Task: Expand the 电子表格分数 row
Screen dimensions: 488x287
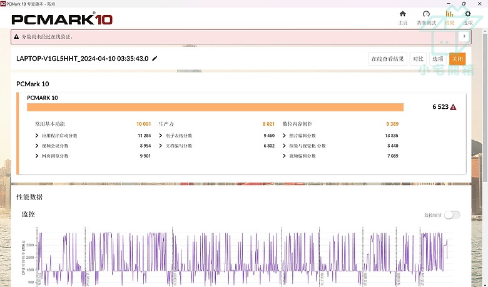Action: coord(161,136)
